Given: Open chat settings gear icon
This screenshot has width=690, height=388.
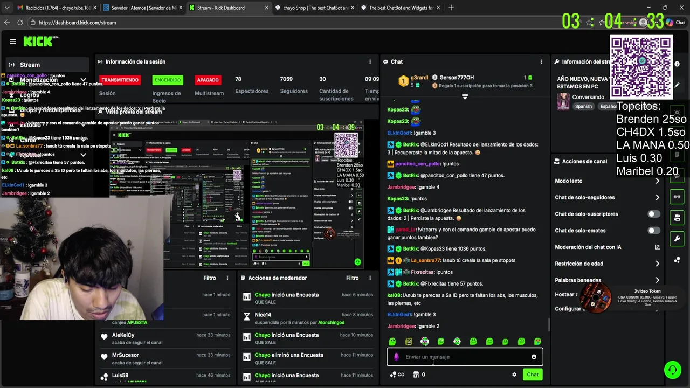Looking at the screenshot, I should click(514, 375).
